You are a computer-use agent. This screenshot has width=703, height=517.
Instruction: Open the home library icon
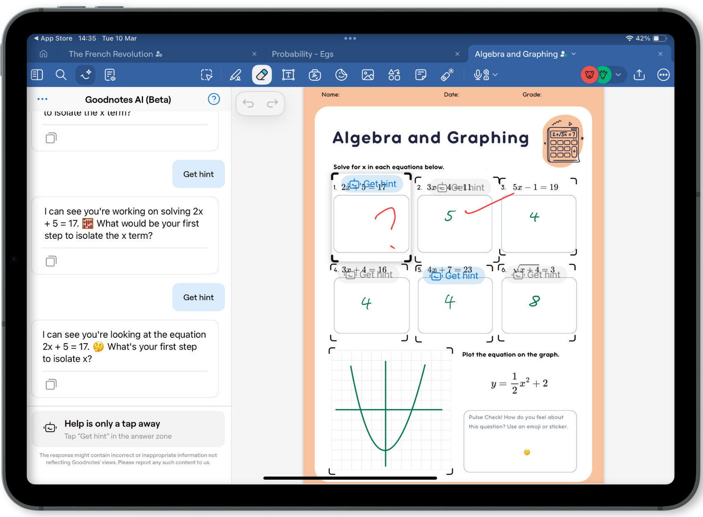(x=43, y=54)
